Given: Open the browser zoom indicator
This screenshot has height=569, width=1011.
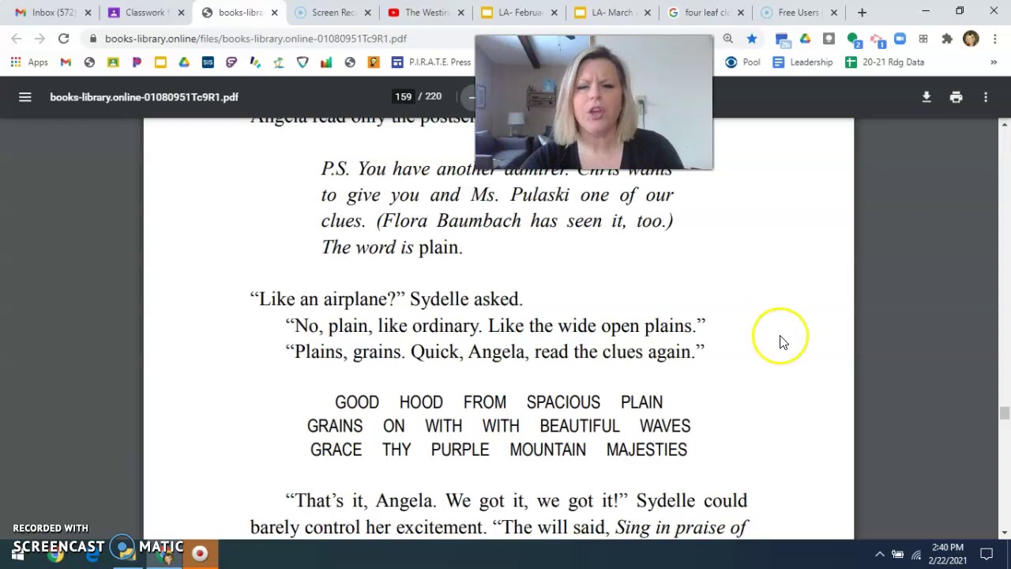Looking at the screenshot, I should (x=727, y=39).
